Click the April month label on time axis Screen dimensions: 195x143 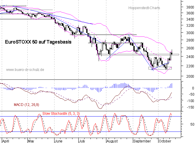[x=6, y=141]
